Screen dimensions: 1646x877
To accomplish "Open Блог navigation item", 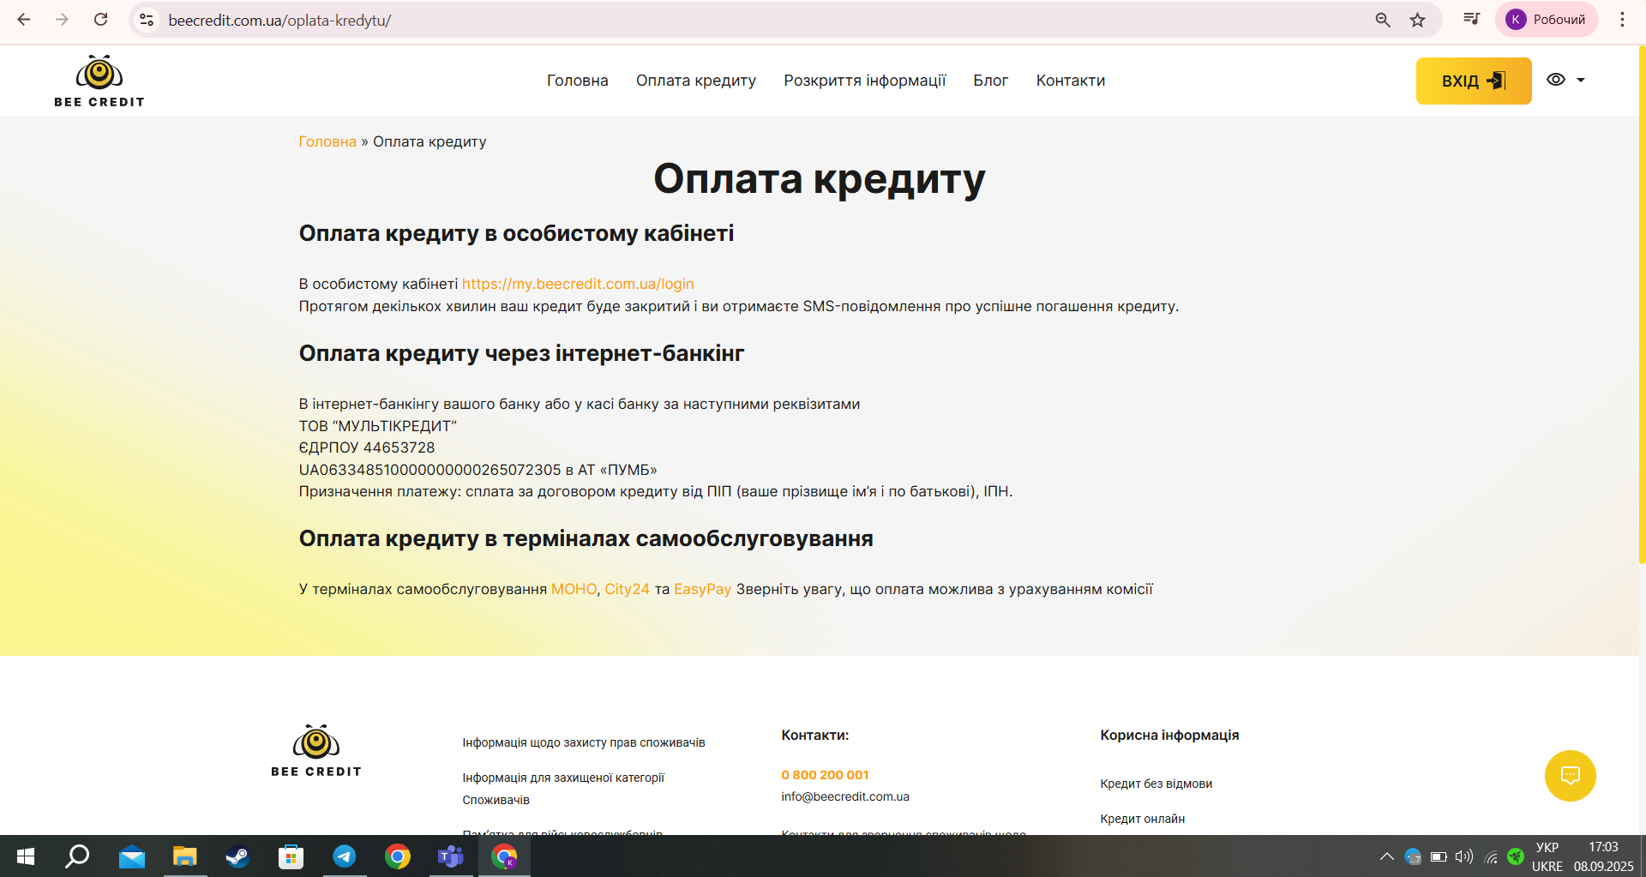I will pos(991,81).
